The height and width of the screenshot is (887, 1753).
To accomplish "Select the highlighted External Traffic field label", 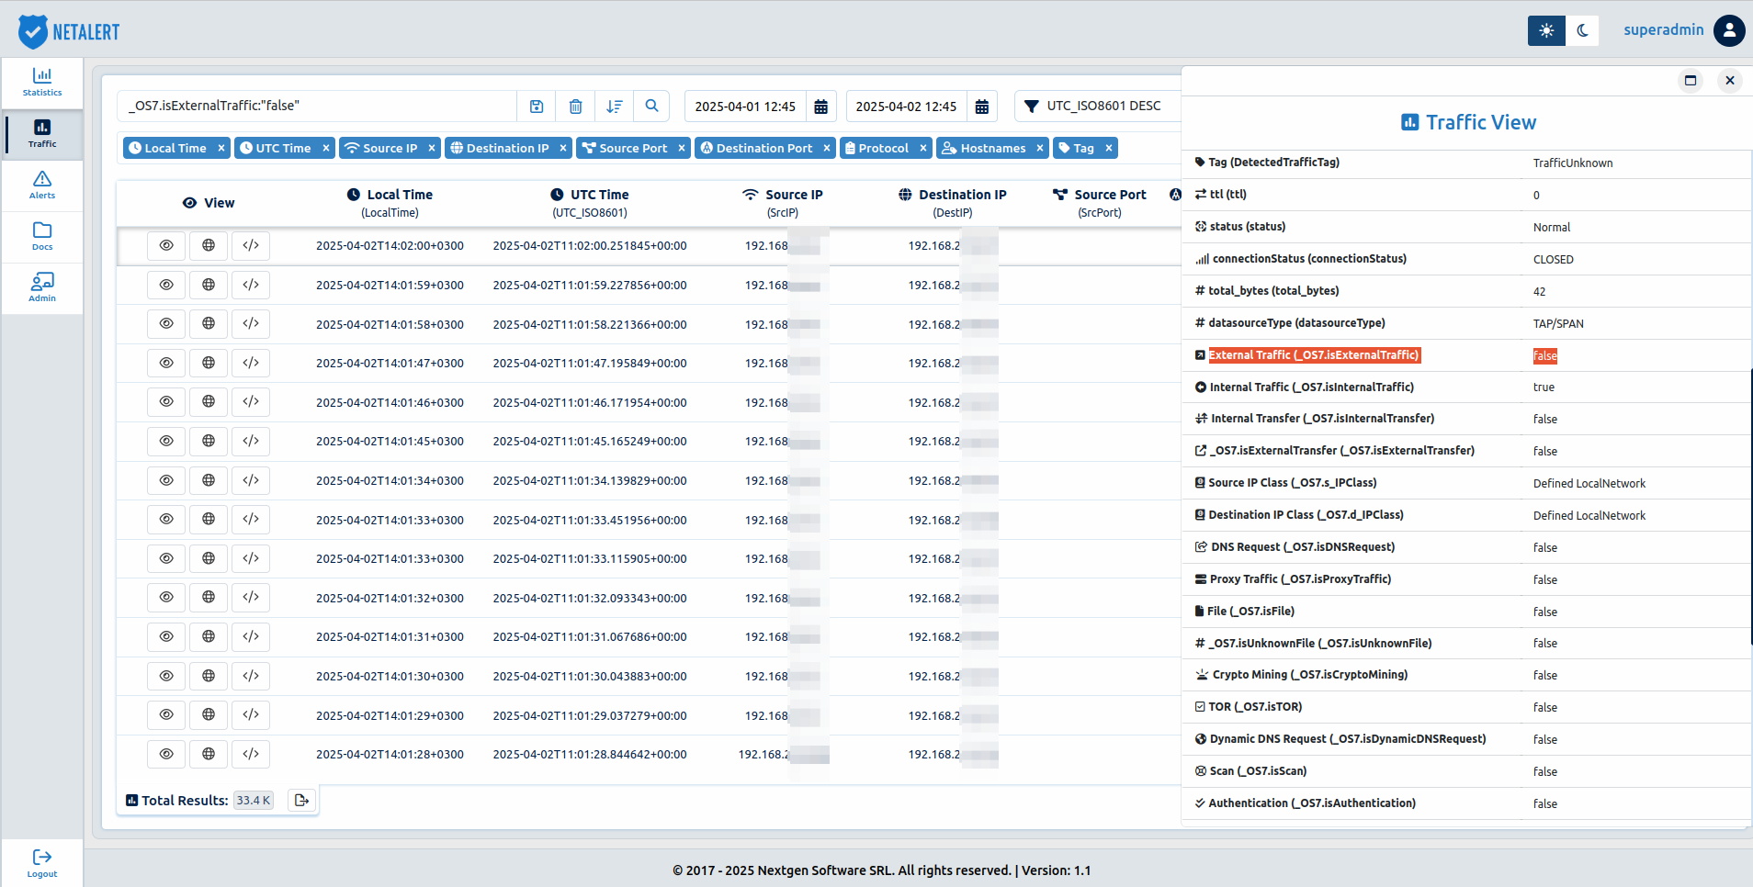I will (1314, 355).
